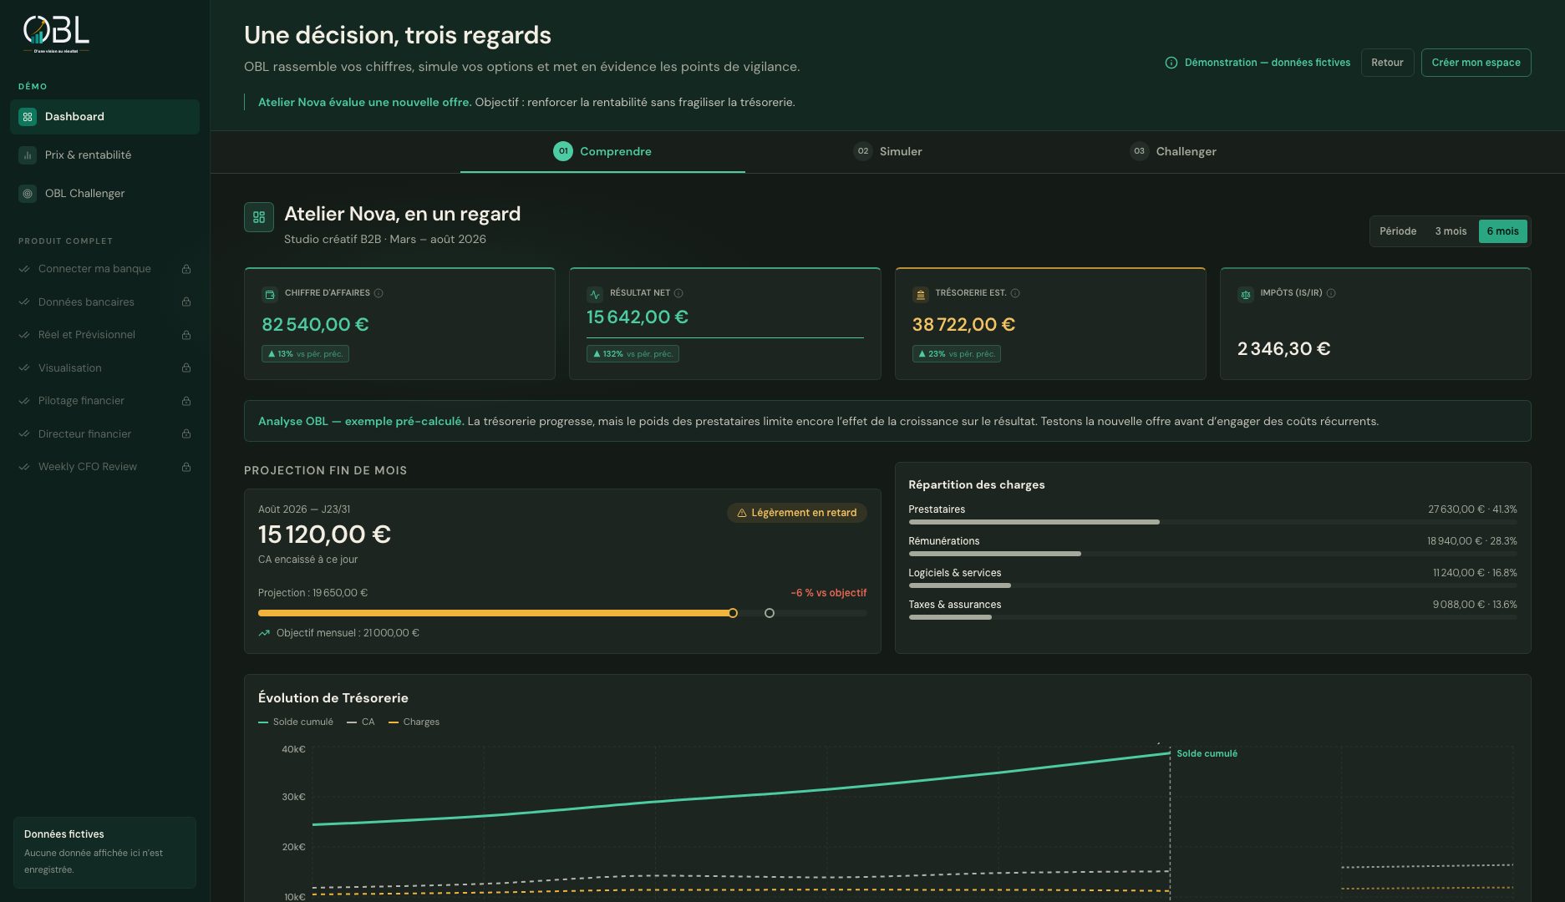1565x902 pixels.
Task: Click the OBL Challenger target icon
Action: (28, 194)
